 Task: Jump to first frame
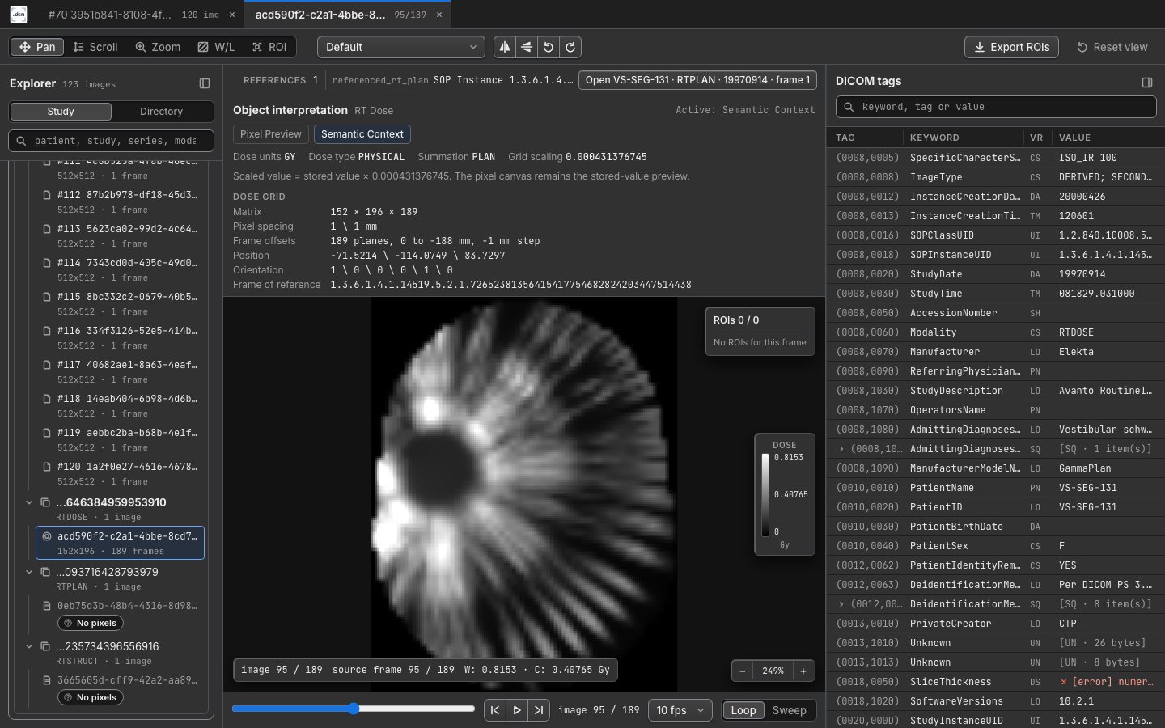[495, 710]
